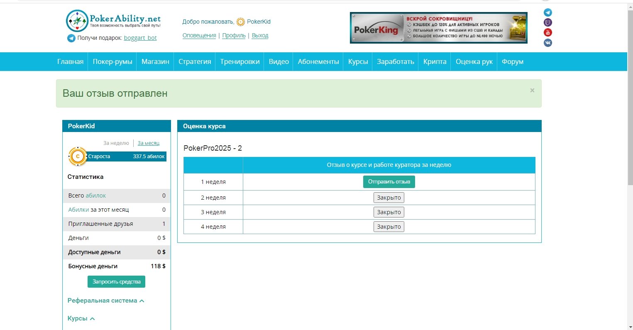Click the Староста 337.5 абилок progress bar
This screenshot has width=633, height=330.
click(126, 156)
